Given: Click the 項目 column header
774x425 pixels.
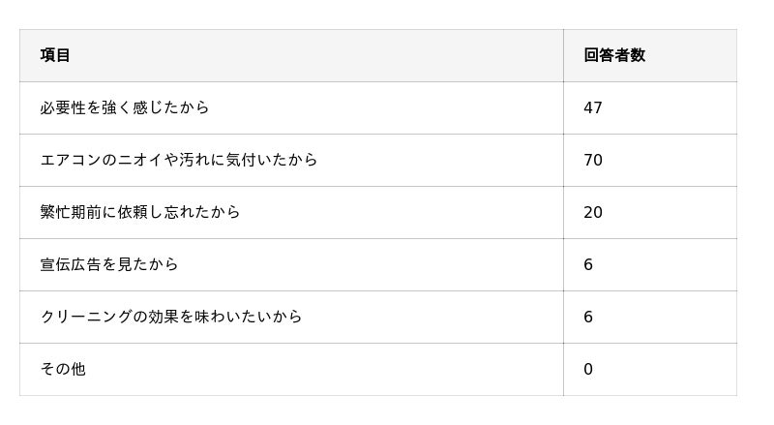Looking at the screenshot, I should pos(55,55).
